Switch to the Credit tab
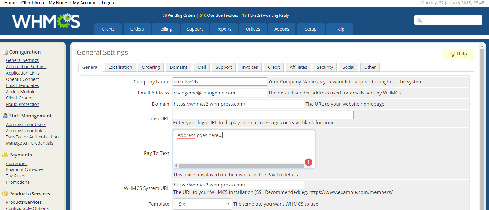This screenshot has height=210, width=489. [274, 67]
